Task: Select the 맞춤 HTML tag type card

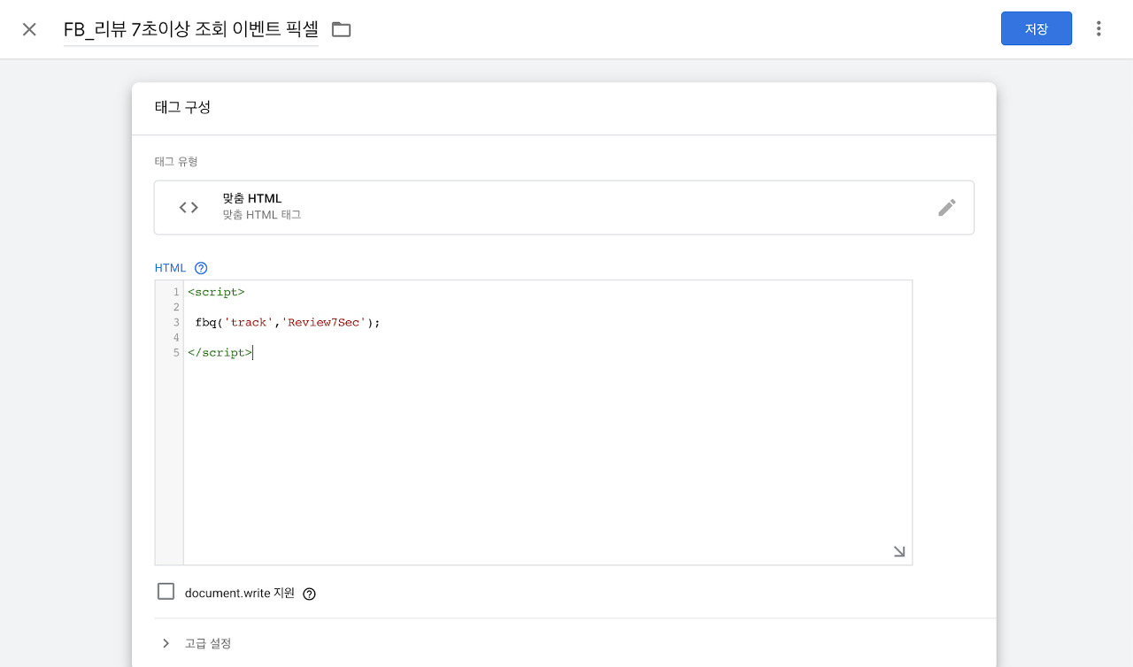Action: (x=564, y=207)
